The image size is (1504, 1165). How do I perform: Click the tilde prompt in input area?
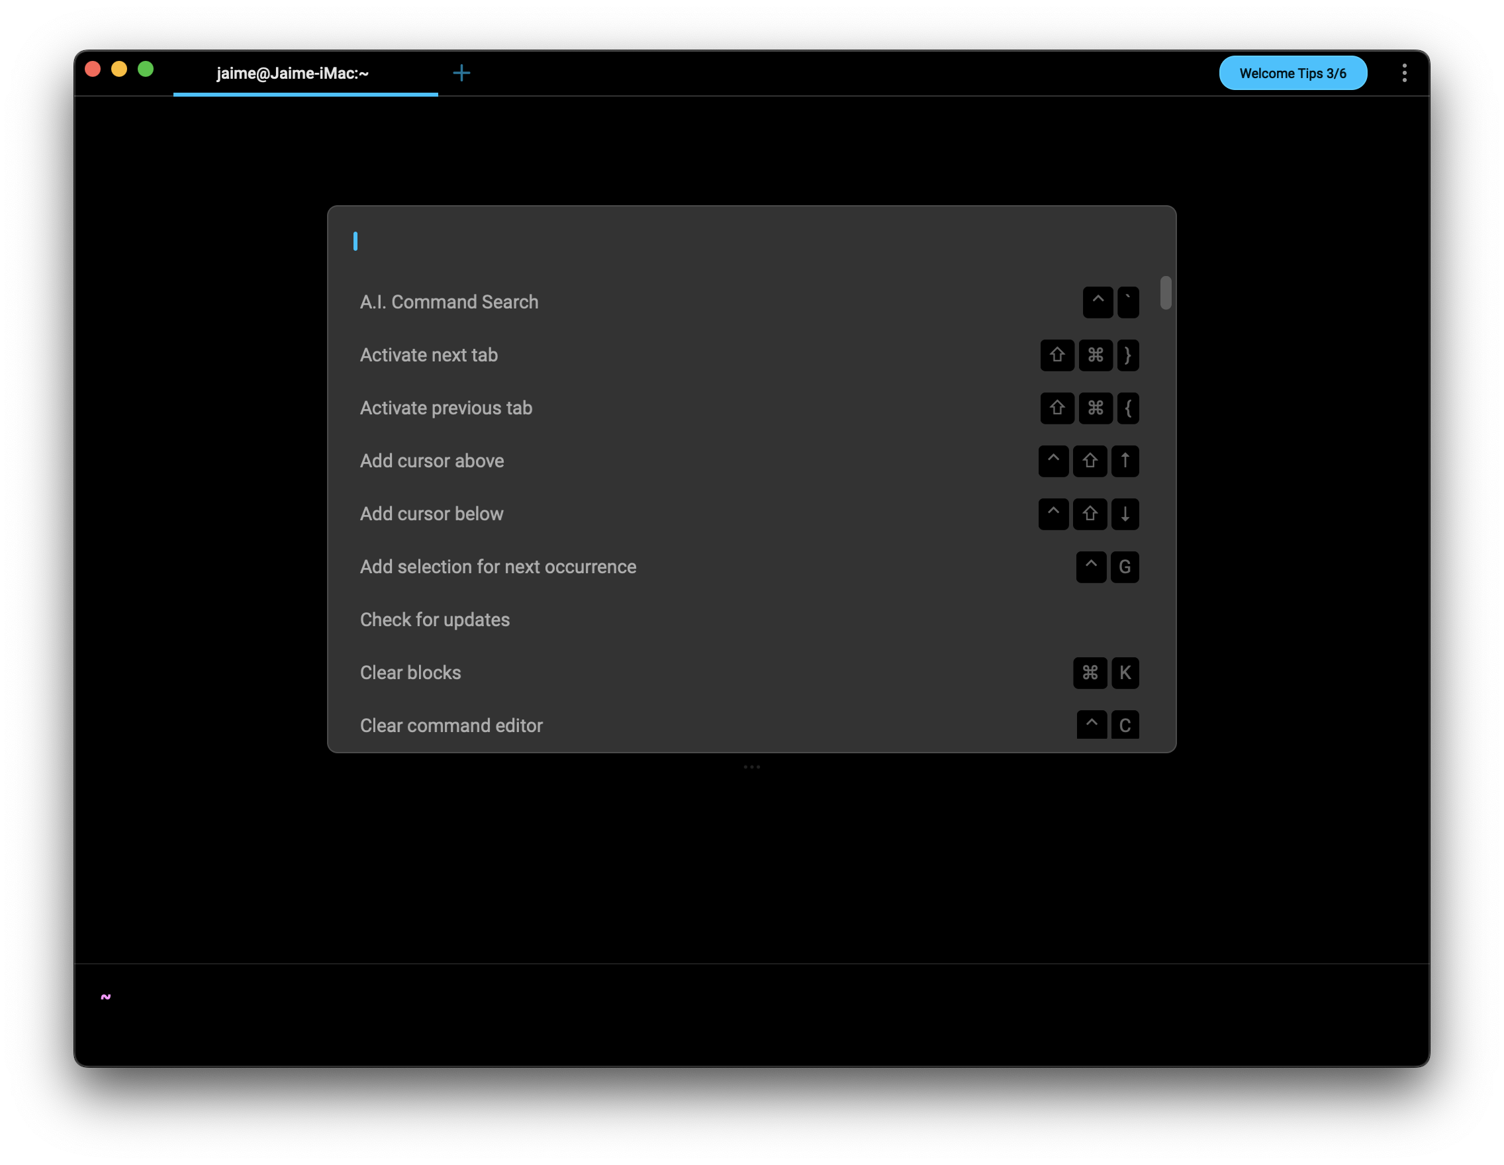[x=105, y=997]
